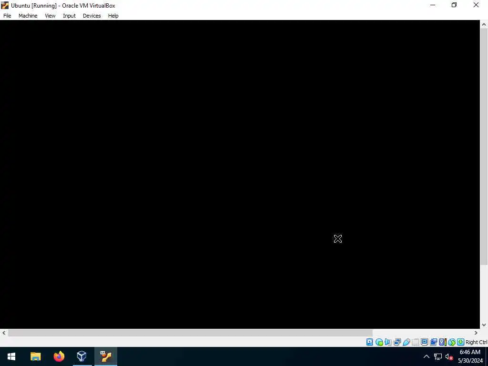
Task: Click the virtualization CPU status icon
Action: [443, 342]
